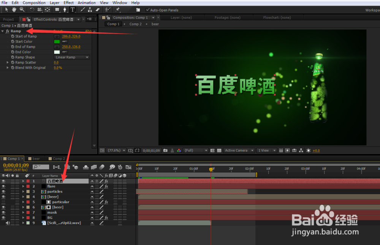The image size is (380, 245).
Task: Hide the mask layer
Action: 3,213
